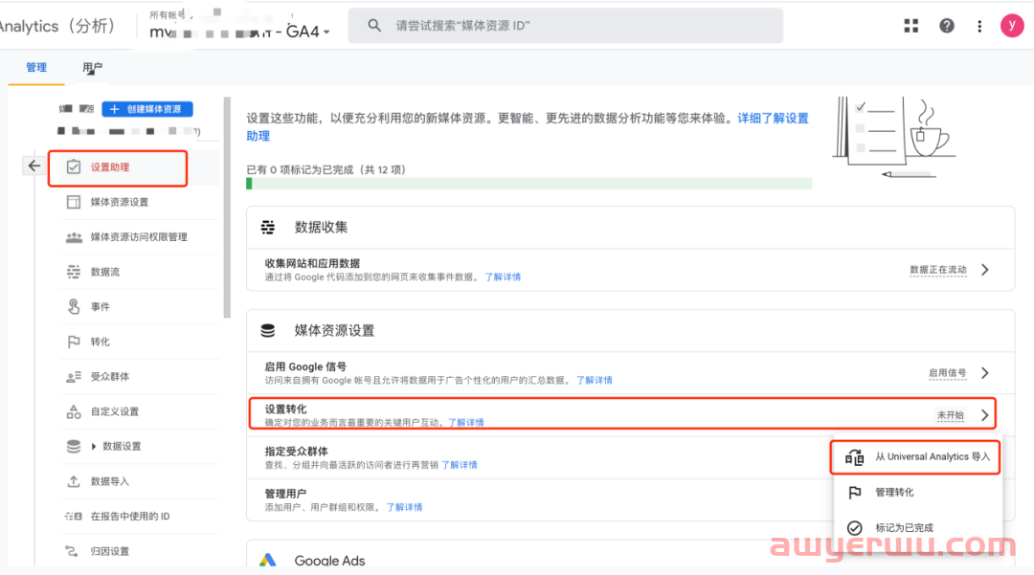
Task: Open the three-dot more options menu
Action: (x=978, y=26)
